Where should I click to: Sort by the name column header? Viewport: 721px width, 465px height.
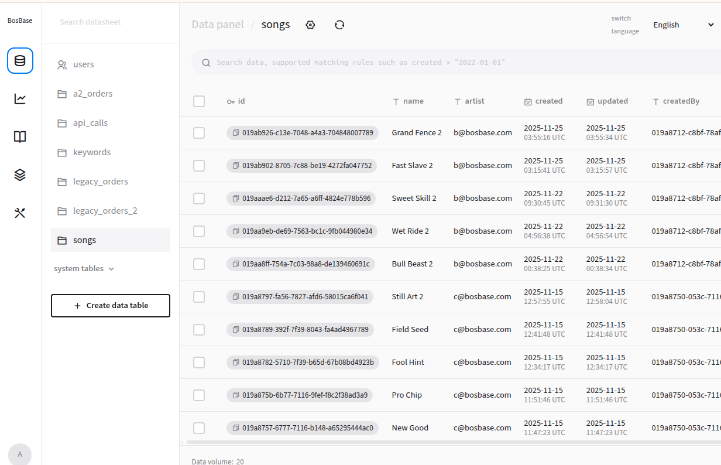tap(408, 101)
